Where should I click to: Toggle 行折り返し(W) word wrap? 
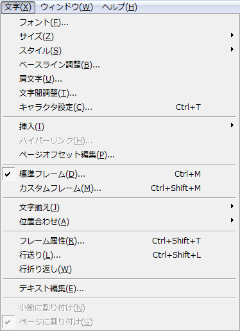(120, 269)
